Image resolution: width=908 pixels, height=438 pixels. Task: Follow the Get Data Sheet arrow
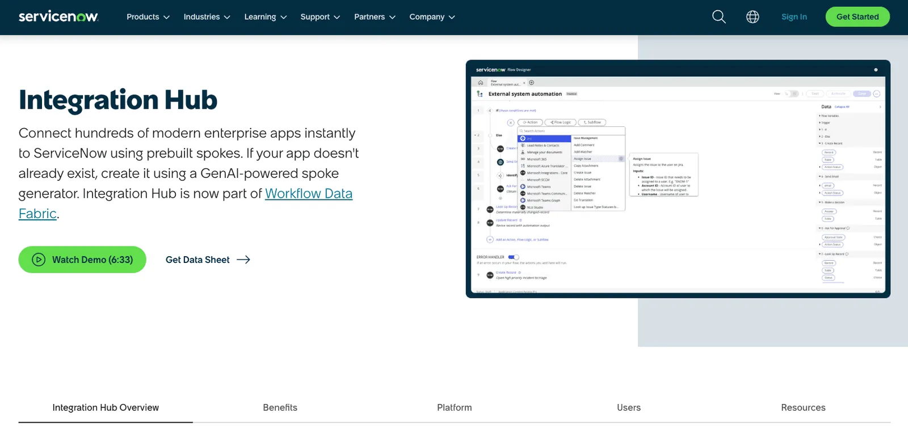243,260
